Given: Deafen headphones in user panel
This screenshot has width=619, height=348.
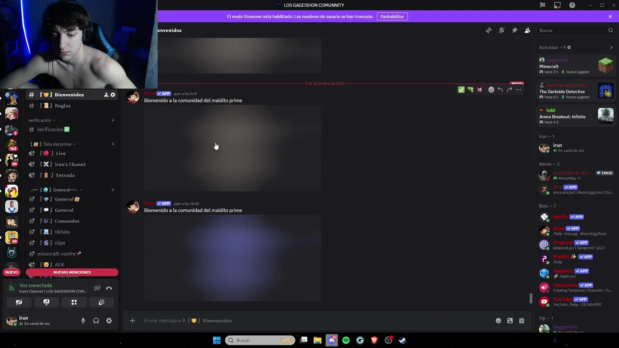Looking at the screenshot, I should [x=96, y=320].
